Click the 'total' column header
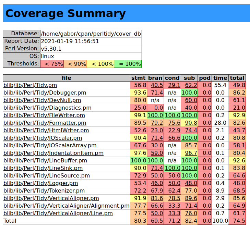 pyautogui.click(x=237, y=78)
